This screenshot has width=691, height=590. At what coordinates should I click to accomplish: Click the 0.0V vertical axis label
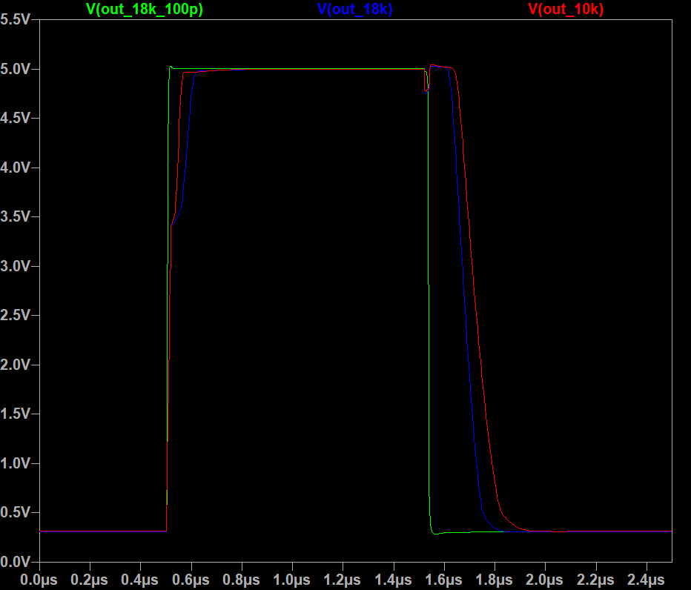(16, 562)
